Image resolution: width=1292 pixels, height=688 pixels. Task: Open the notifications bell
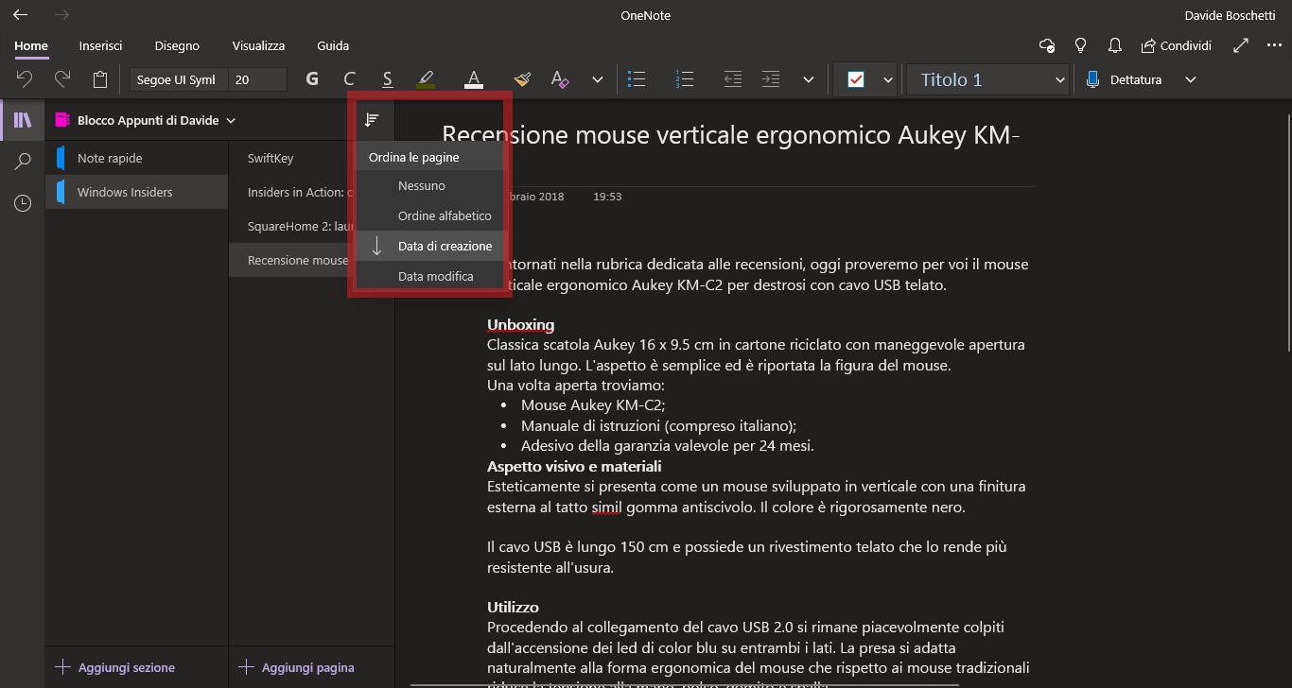point(1115,45)
